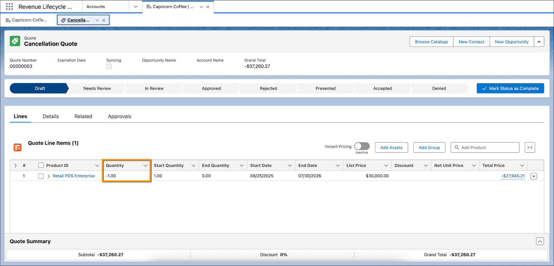Open the Approvals tab
The height and width of the screenshot is (266, 554).
119,116
